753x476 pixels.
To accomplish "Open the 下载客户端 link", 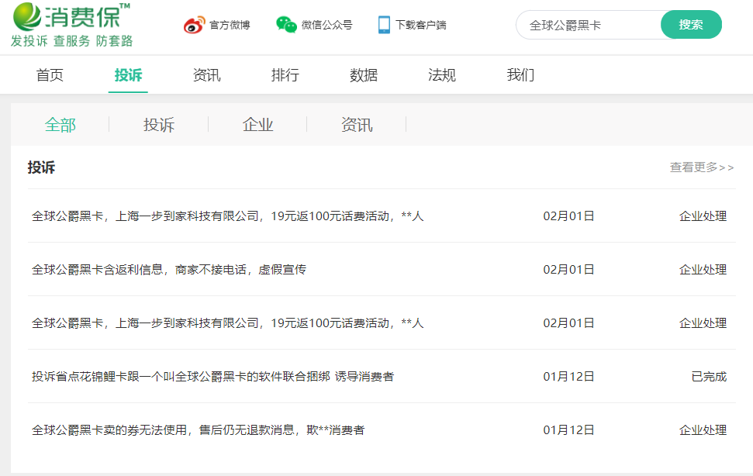I will click(x=420, y=25).
